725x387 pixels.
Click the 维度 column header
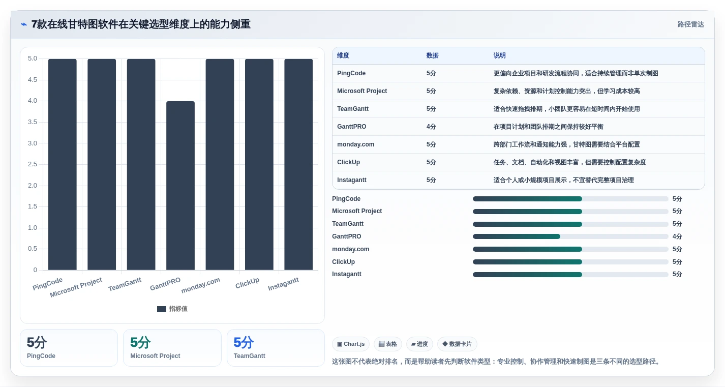tap(343, 56)
